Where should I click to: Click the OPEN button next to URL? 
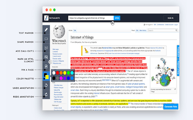click(x=117, y=18)
